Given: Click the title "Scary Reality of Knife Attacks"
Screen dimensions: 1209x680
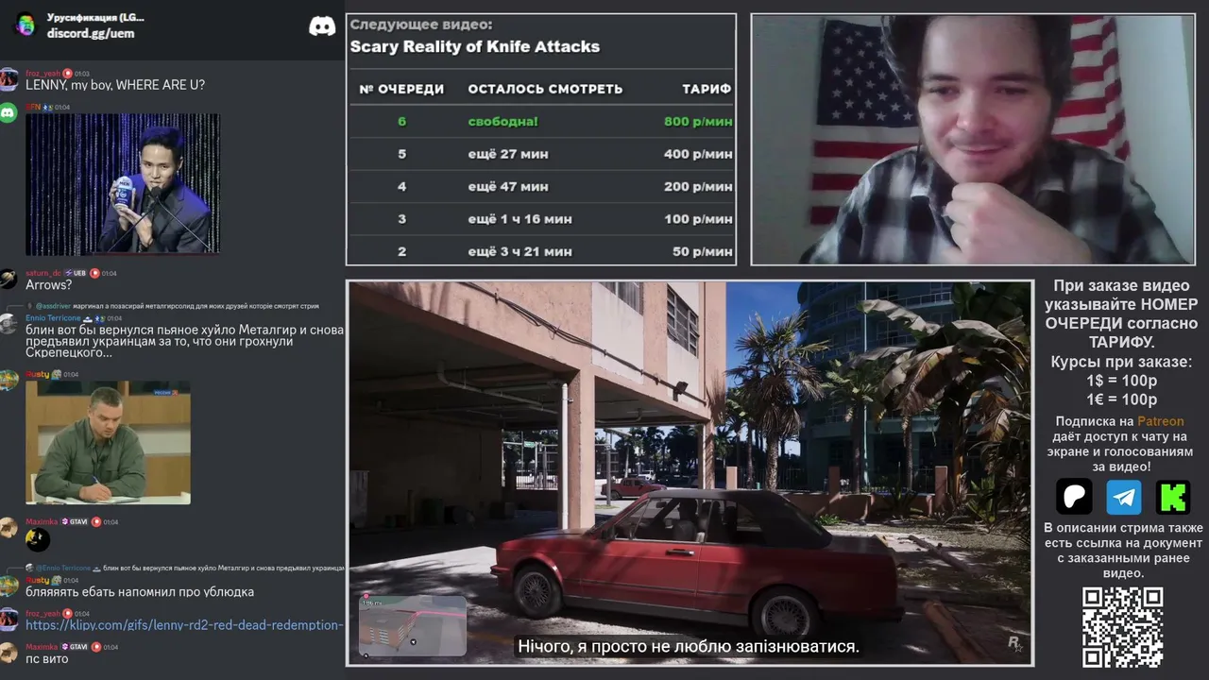Looking at the screenshot, I should click(x=475, y=46).
